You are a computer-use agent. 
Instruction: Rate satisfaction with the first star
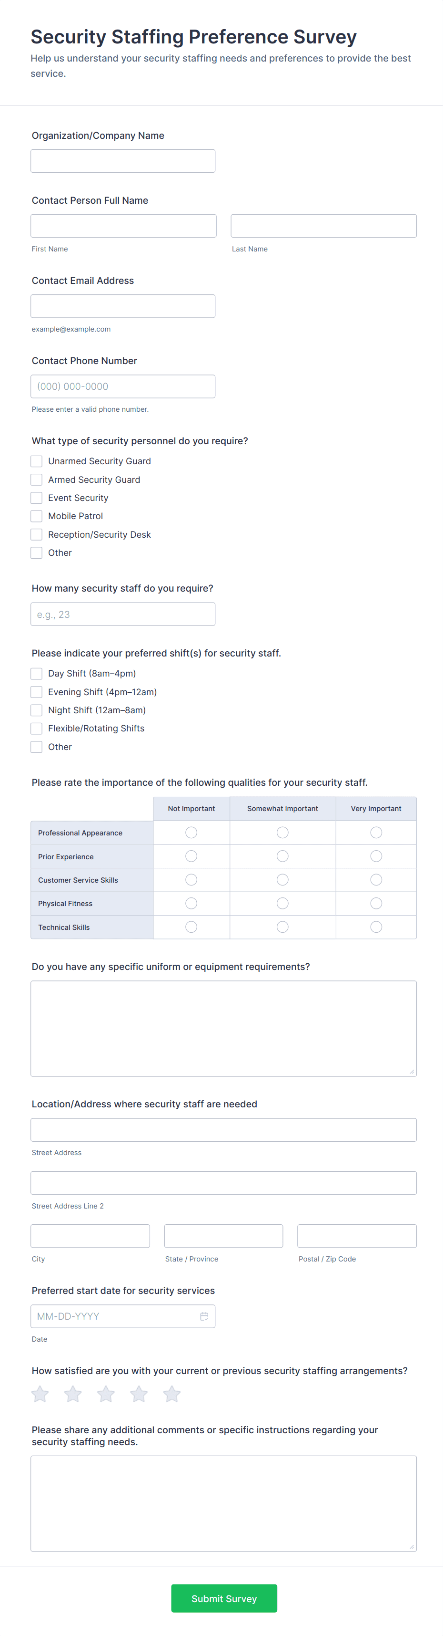point(40,1394)
